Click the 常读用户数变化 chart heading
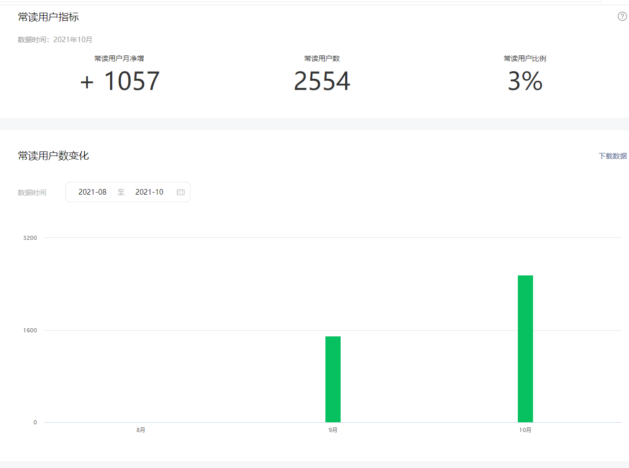This screenshot has width=629, height=468. tap(53, 156)
